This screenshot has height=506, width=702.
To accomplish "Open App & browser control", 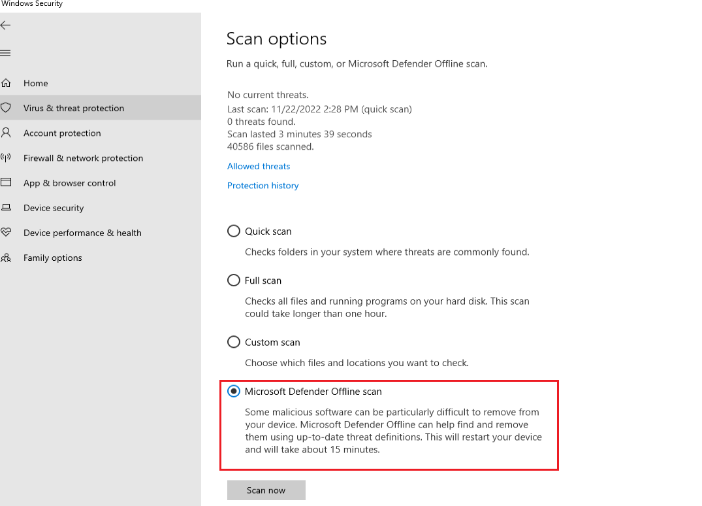I will (x=101, y=183).
